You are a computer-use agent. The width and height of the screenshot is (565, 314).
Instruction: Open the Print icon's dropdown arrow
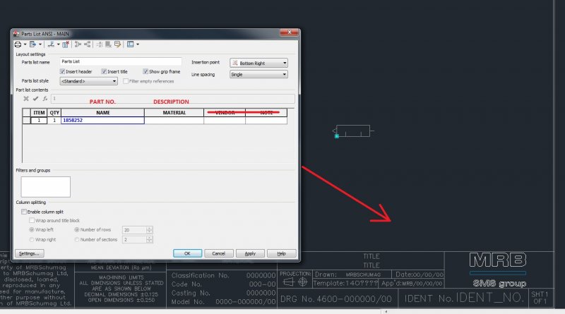25,44
